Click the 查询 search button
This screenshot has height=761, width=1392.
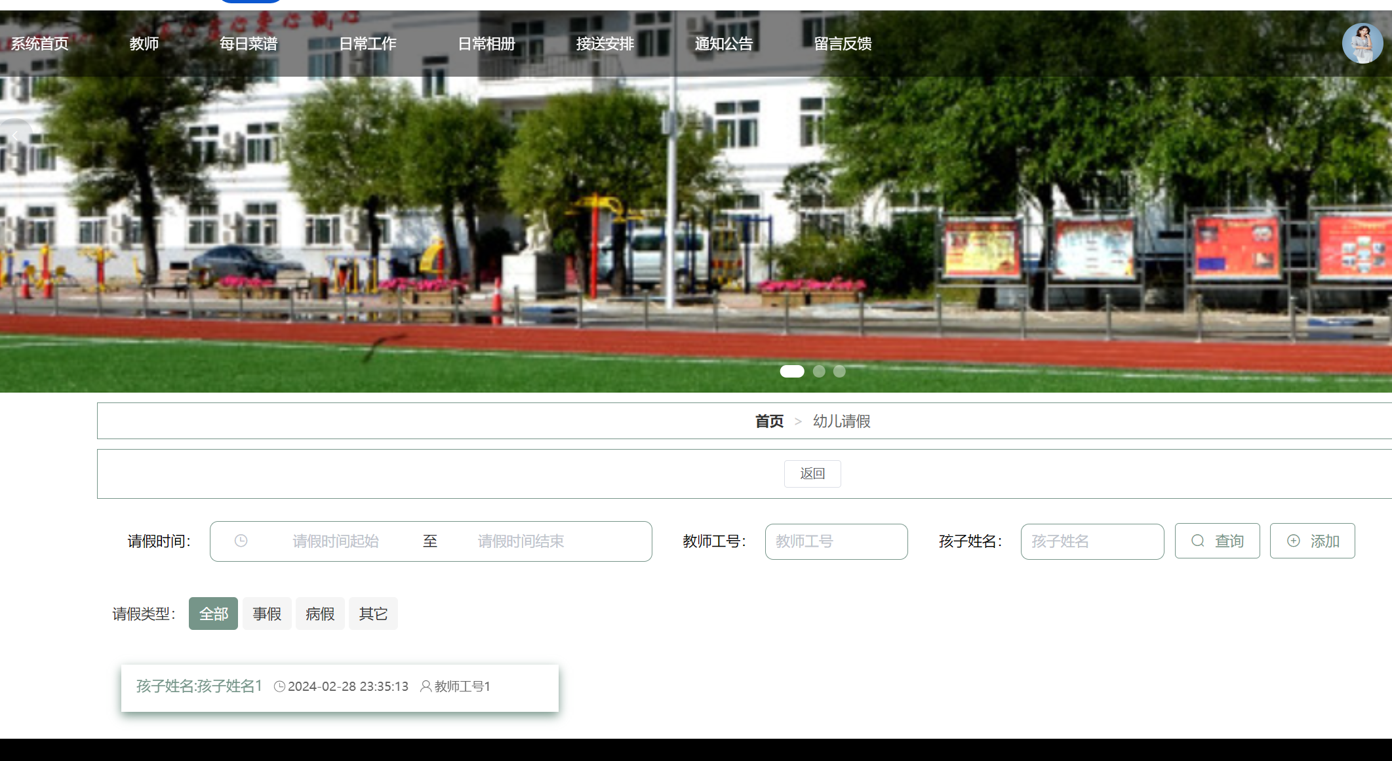(x=1217, y=541)
